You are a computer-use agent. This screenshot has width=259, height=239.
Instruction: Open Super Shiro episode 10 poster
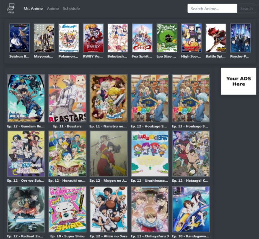[67, 209]
